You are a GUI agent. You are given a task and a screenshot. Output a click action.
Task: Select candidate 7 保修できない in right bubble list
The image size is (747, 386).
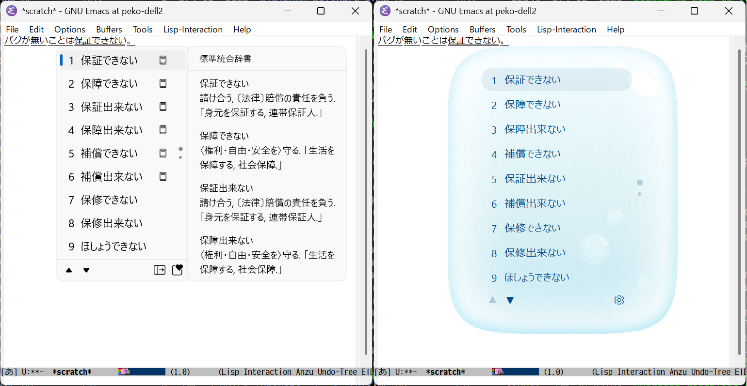[x=557, y=228]
